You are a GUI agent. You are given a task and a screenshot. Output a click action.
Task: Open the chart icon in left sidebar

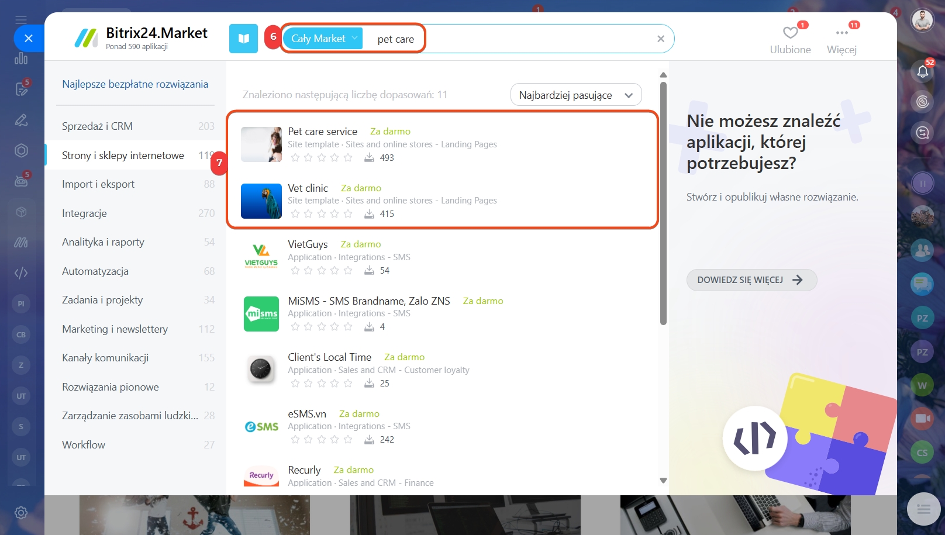click(21, 58)
